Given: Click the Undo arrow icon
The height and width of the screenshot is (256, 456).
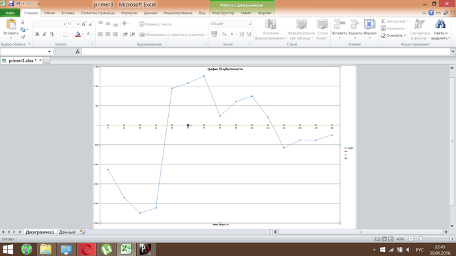Looking at the screenshot, I should (x=19, y=4).
